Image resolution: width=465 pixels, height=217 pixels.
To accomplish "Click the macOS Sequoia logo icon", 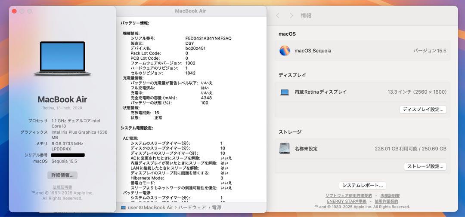I will click(x=285, y=51).
